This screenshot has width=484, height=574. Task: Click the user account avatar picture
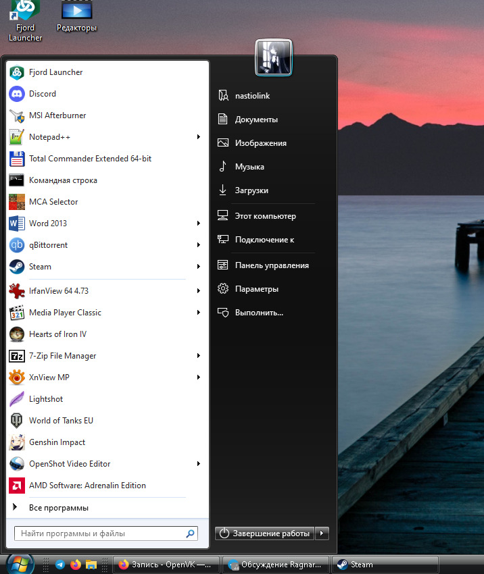(x=274, y=57)
